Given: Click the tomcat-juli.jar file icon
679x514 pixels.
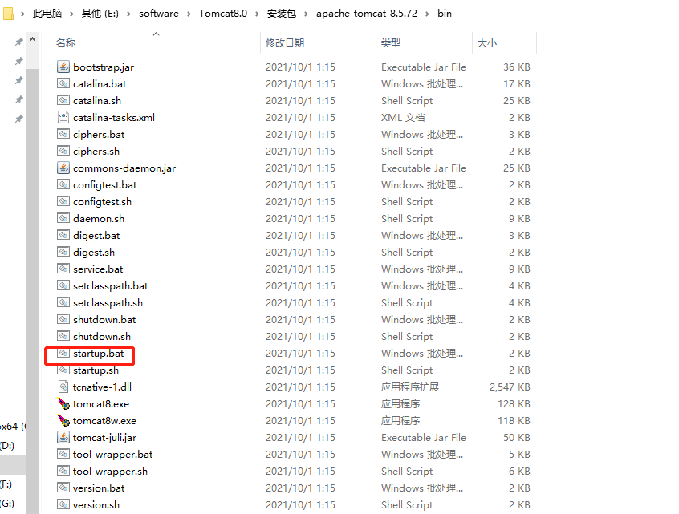Looking at the screenshot, I should (63, 437).
